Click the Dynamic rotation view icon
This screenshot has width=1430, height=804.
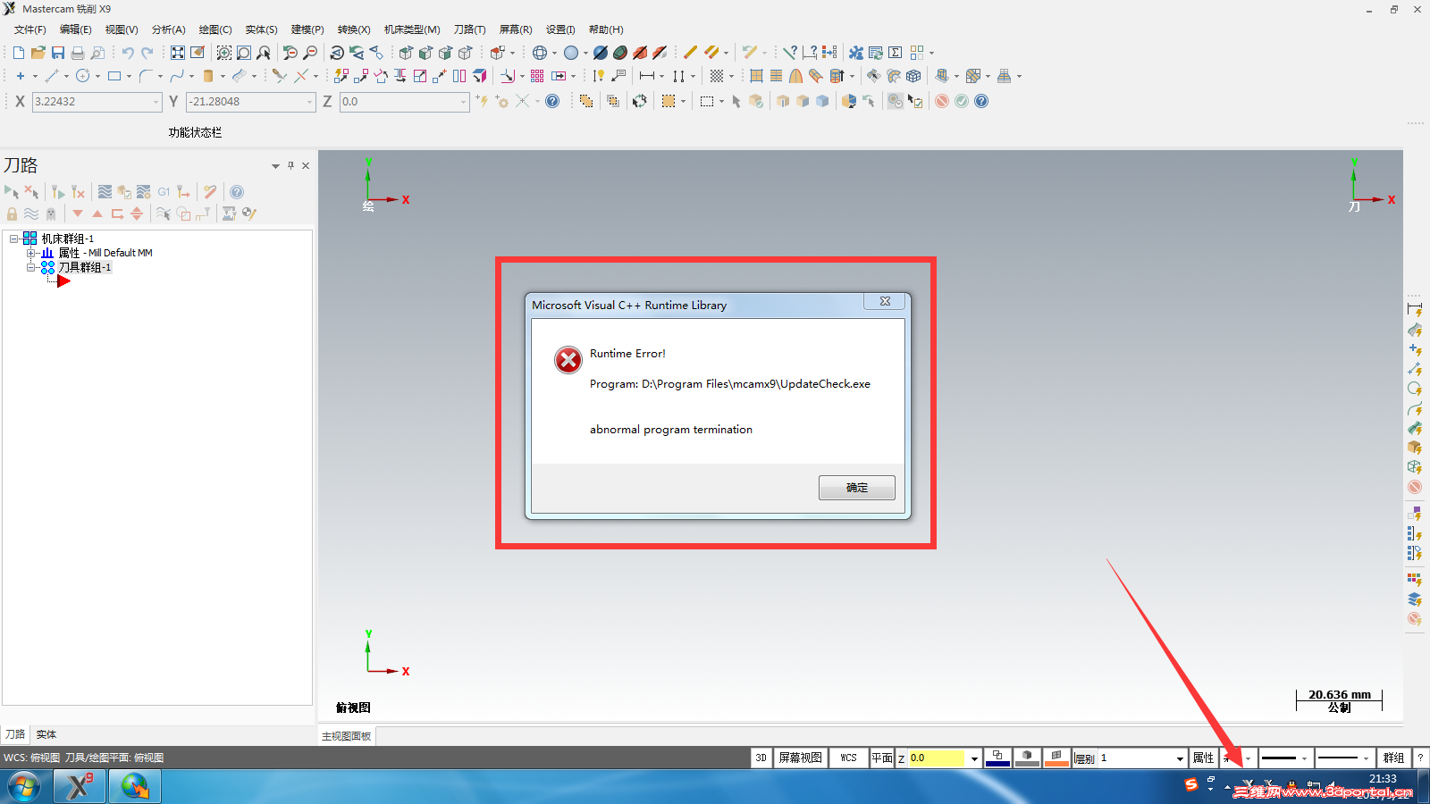pos(337,53)
